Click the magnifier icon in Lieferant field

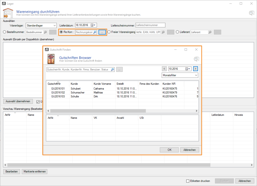click(210, 32)
